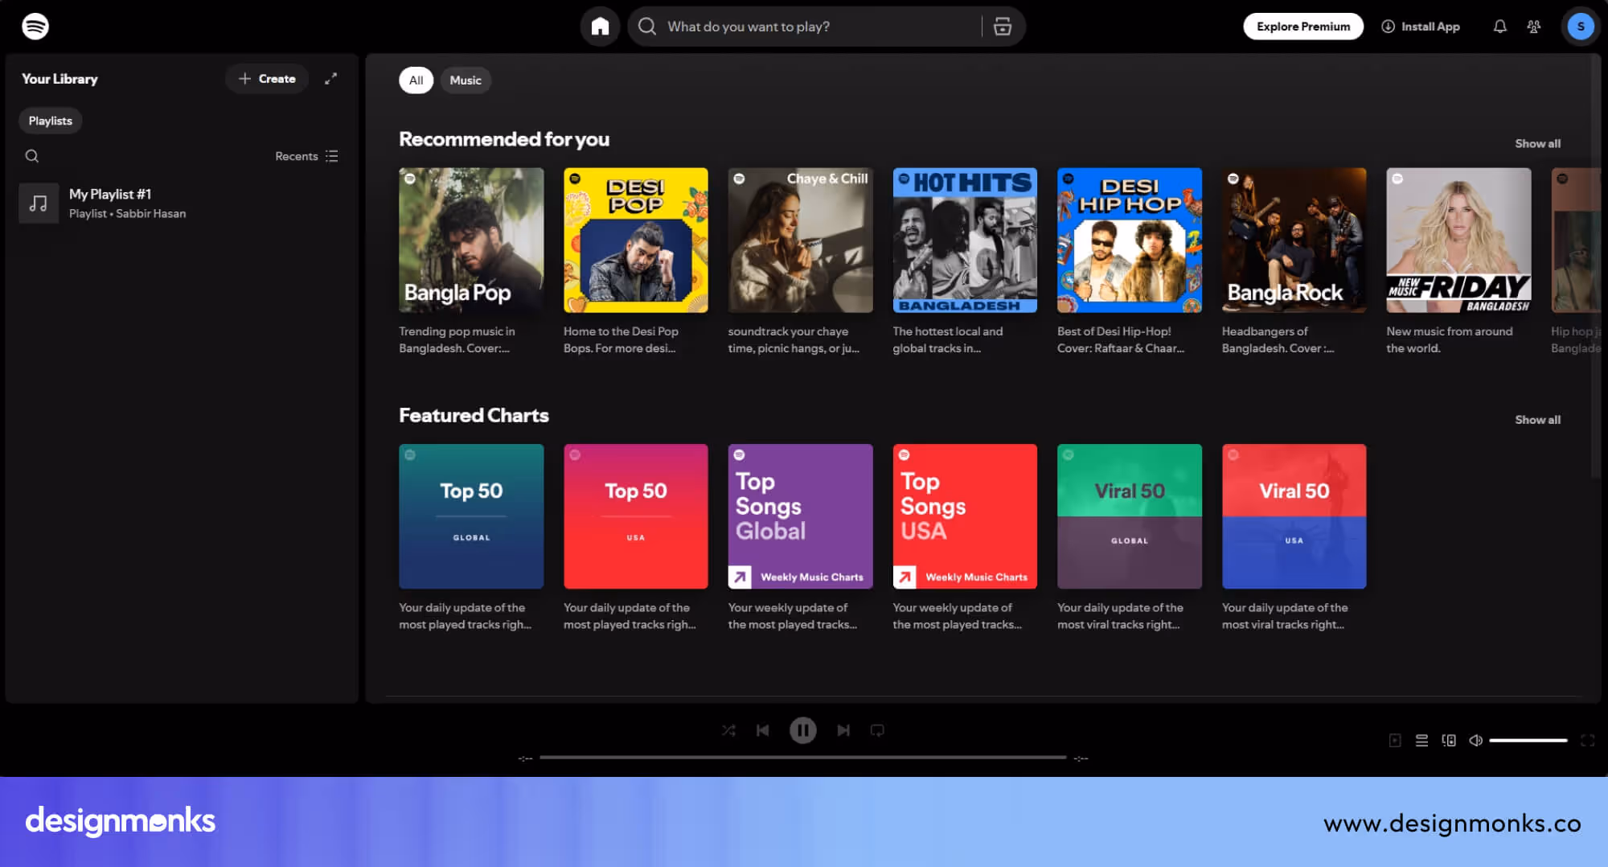Select the Music filter chip
Image resolution: width=1608 pixels, height=867 pixels.
point(466,80)
